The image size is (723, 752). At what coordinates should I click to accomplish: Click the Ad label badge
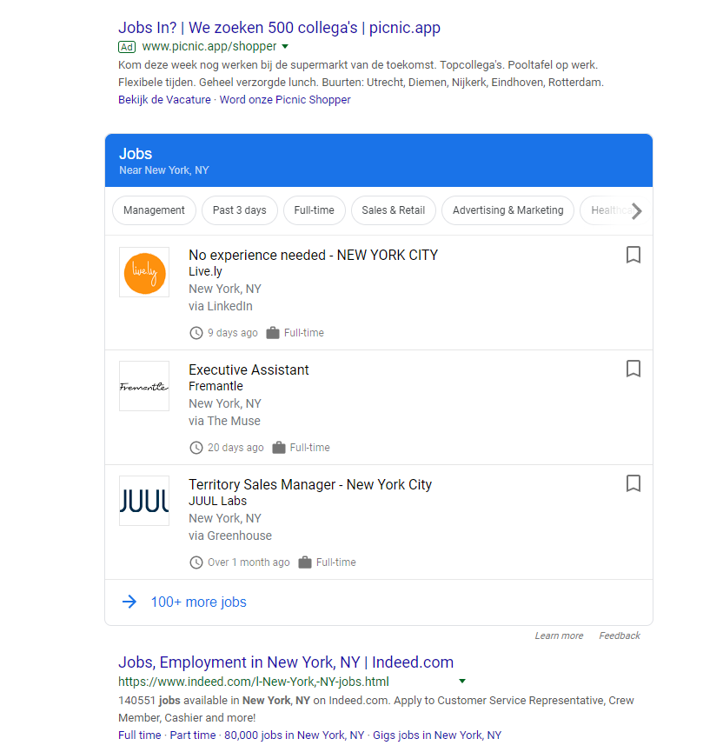[127, 47]
